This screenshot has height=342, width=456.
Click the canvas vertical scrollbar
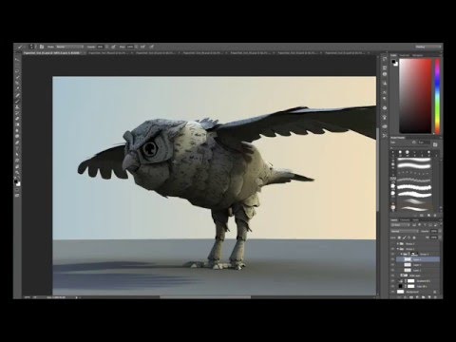tap(377, 169)
